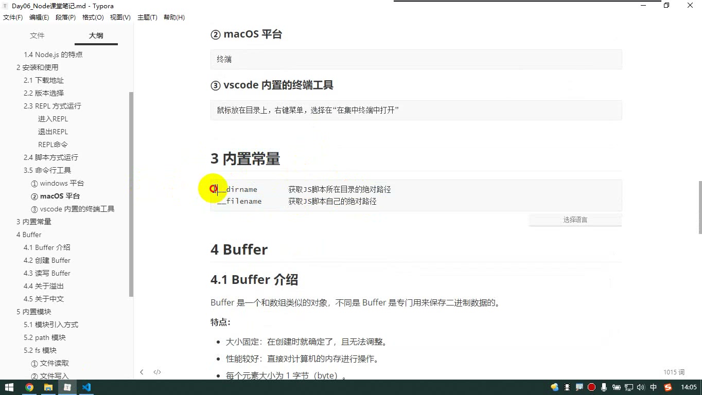Image resolution: width=702 pixels, height=395 pixels.
Task: Click the outline sidebar scrollbar
Action: click(131, 194)
